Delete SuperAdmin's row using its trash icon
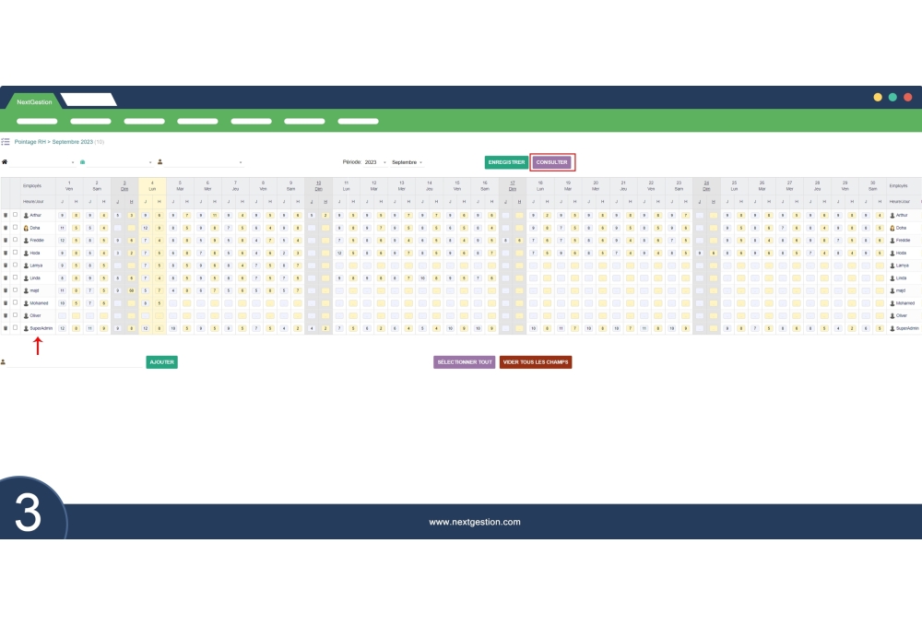The image size is (922, 626). [x=7, y=329]
